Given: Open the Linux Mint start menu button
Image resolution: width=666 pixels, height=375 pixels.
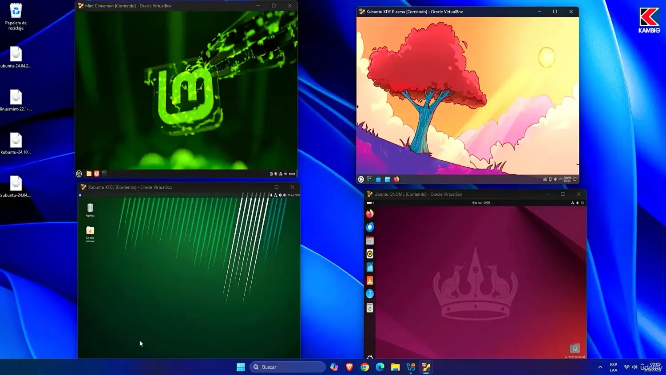Looking at the screenshot, I should coord(79,174).
